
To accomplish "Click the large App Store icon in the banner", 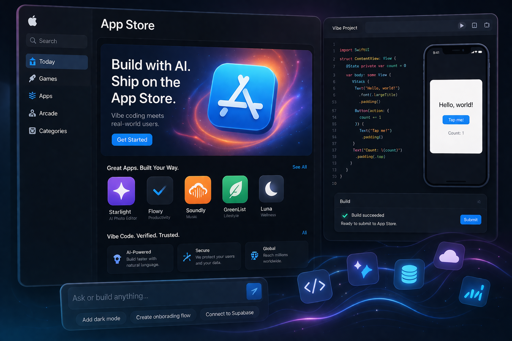I will (x=242, y=98).
